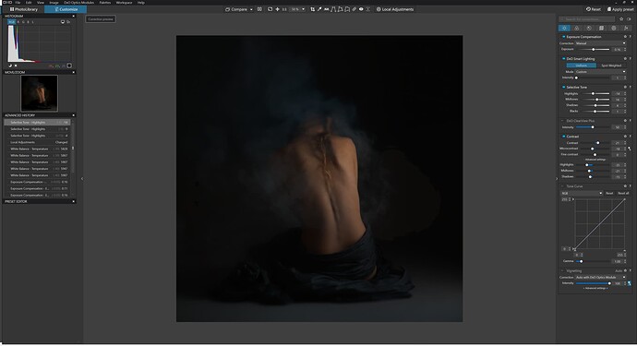Click the Apply preset button

[x=620, y=9]
